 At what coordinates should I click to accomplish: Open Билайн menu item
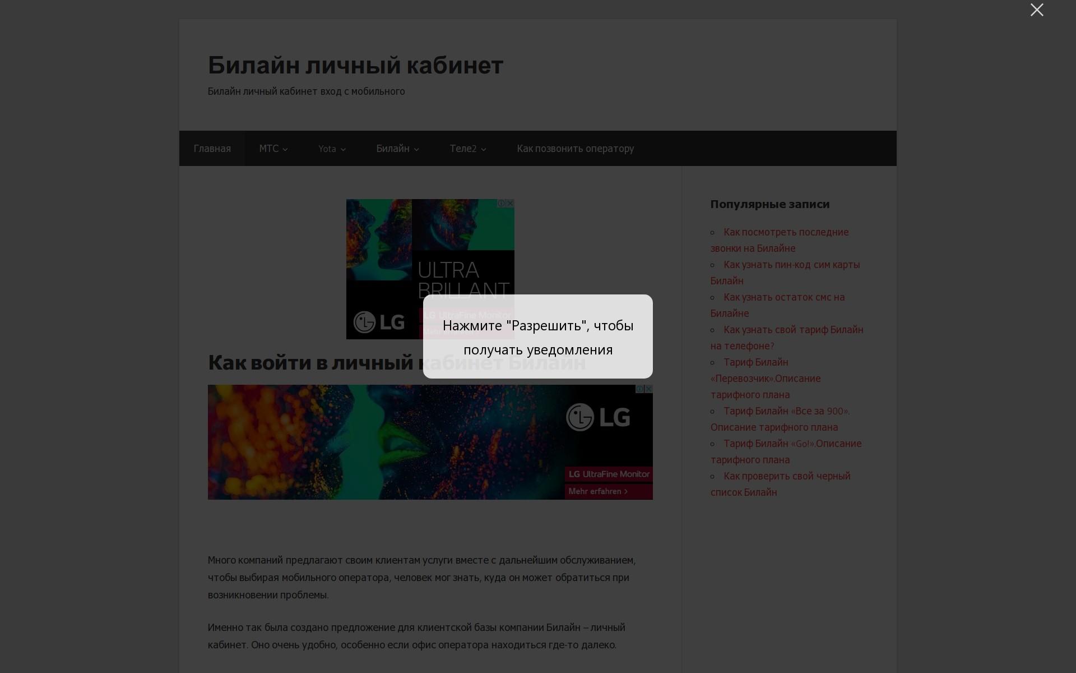[x=393, y=149]
